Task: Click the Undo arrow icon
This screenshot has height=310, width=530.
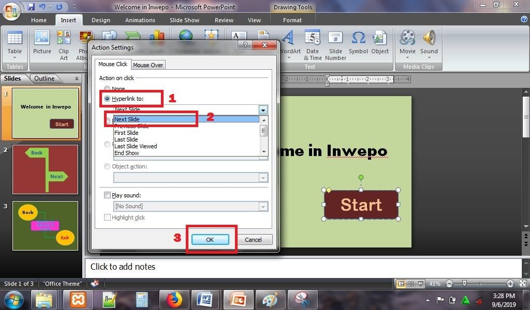Action: (42, 6)
